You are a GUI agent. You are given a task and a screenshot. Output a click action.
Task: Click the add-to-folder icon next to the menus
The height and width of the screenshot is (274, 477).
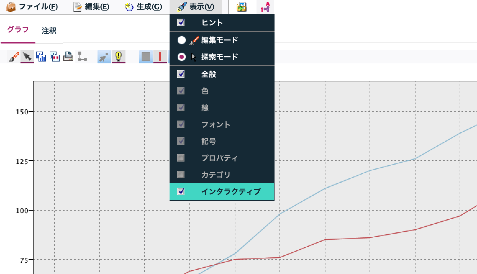[242, 7]
